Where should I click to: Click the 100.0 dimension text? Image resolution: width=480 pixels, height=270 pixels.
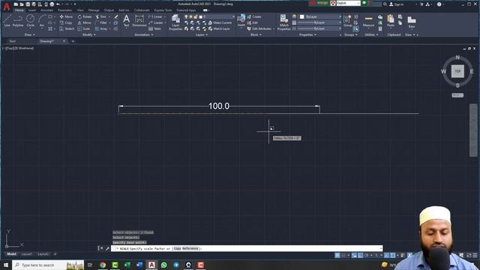[x=219, y=106]
